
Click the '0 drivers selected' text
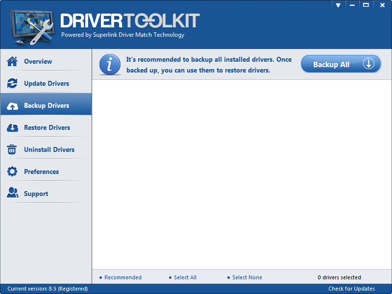click(x=339, y=277)
